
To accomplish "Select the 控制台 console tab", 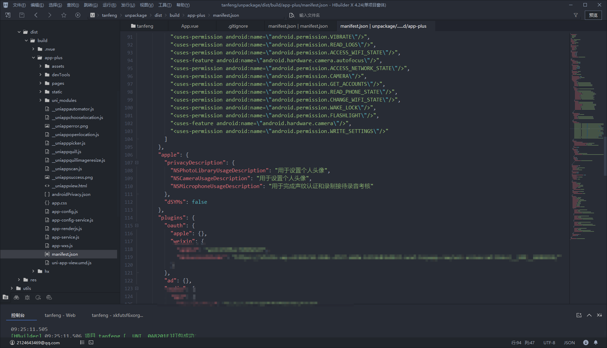I will click(x=18, y=315).
